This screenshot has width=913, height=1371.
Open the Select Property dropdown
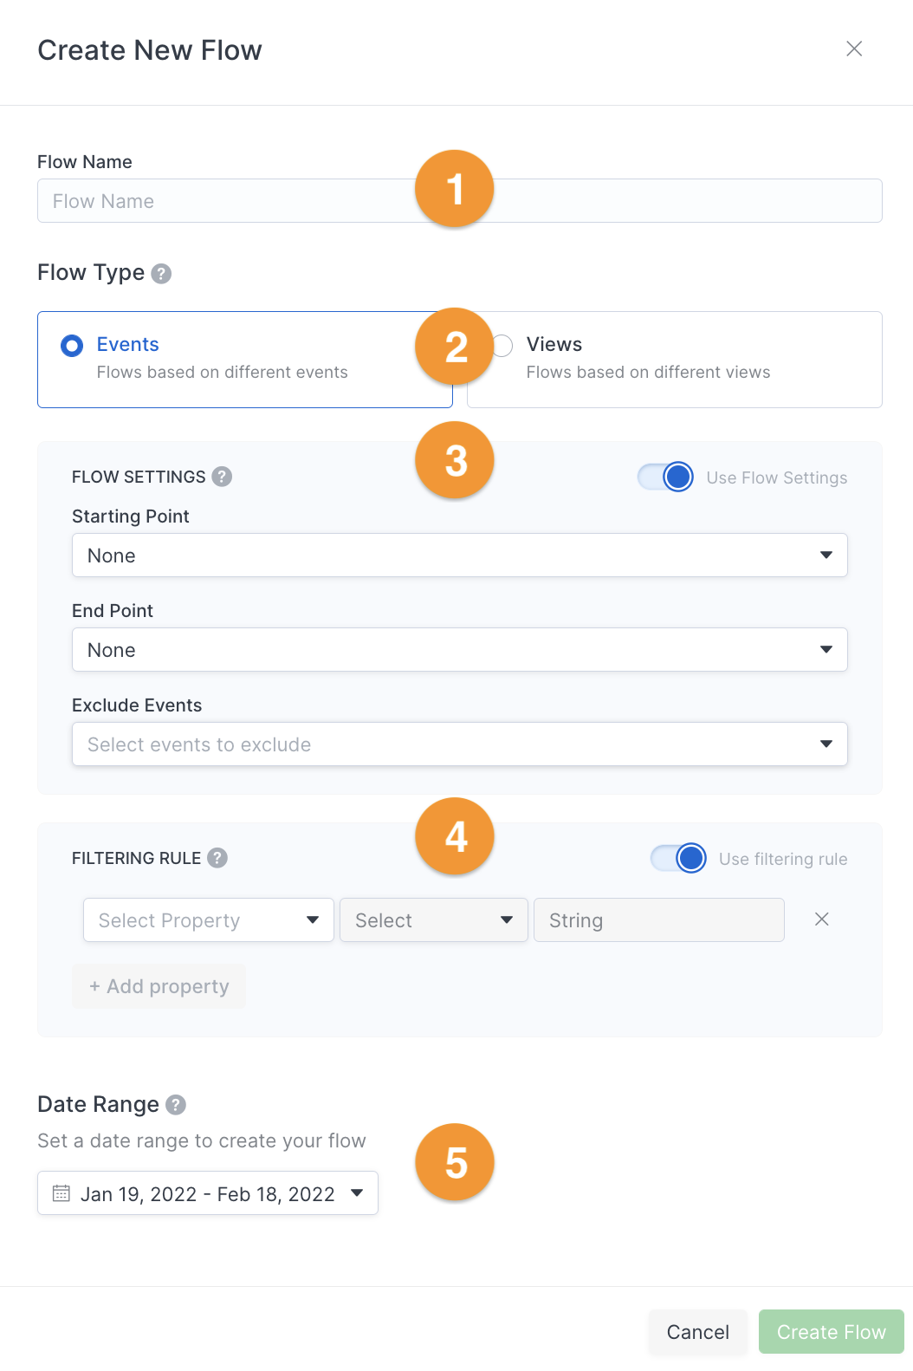click(209, 920)
